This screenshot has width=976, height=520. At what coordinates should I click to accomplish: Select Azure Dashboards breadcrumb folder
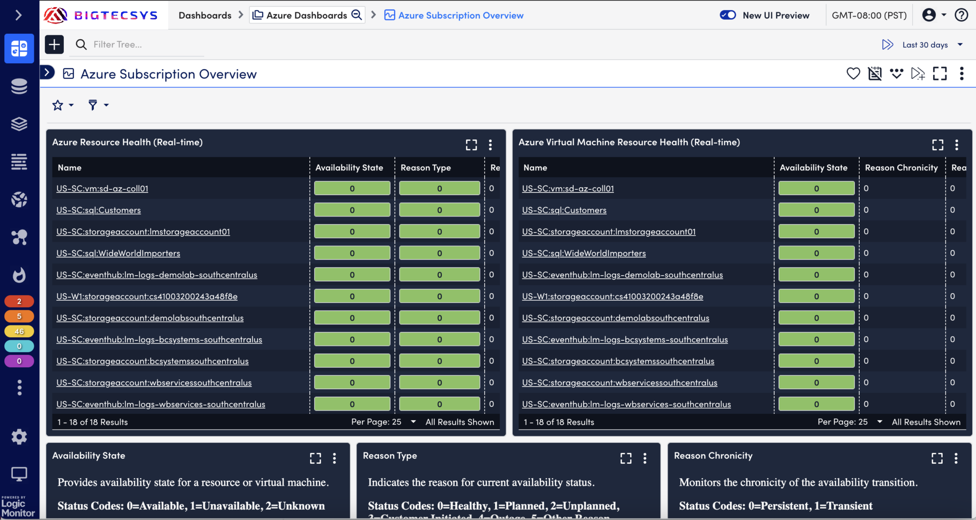click(x=306, y=15)
